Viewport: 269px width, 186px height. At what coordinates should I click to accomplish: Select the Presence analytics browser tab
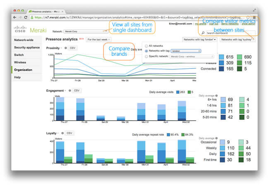tap(46, 12)
